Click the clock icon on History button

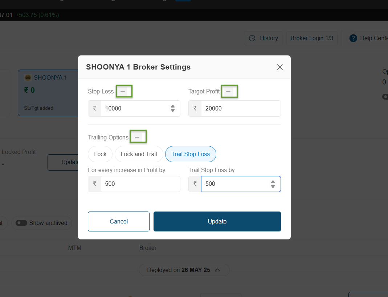pyautogui.click(x=252, y=38)
